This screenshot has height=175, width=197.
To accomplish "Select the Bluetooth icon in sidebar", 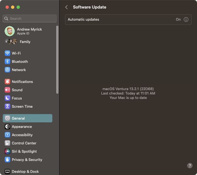I will pos(7,61).
